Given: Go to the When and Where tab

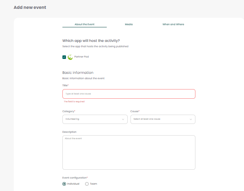Looking at the screenshot, I should pos(173,24).
